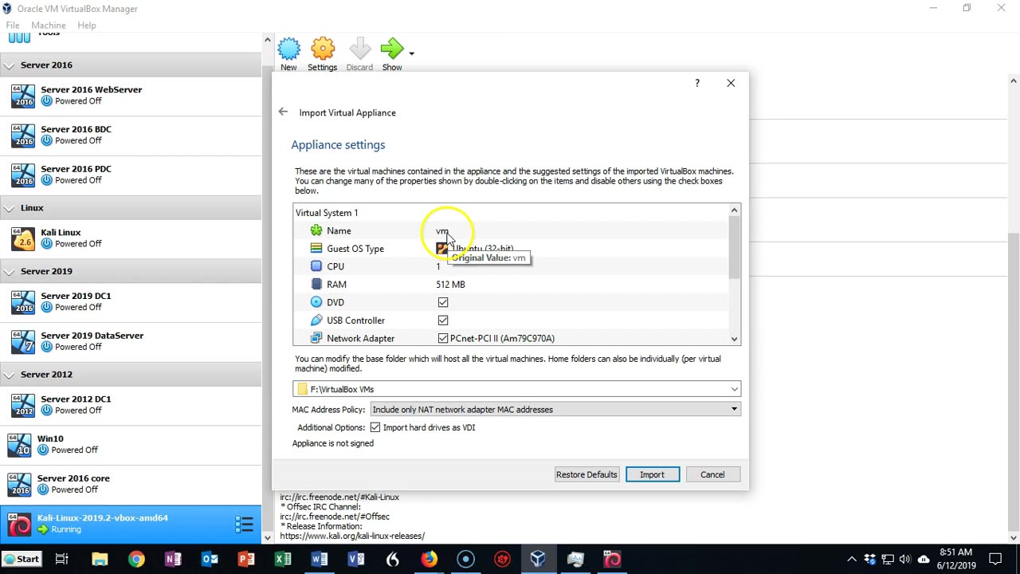Image resolution: width=1020 pixels, height=574 pixels.
Task: Click the Network Adapter row icon
Action: [x=316, y=338]
